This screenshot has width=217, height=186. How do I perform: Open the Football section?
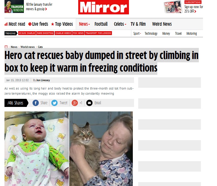coord(101,24)
